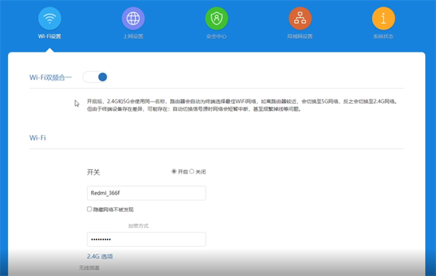This screenshot has height=276, width=436.
Task: Click the 开关 label
Action: pos(93,172)
